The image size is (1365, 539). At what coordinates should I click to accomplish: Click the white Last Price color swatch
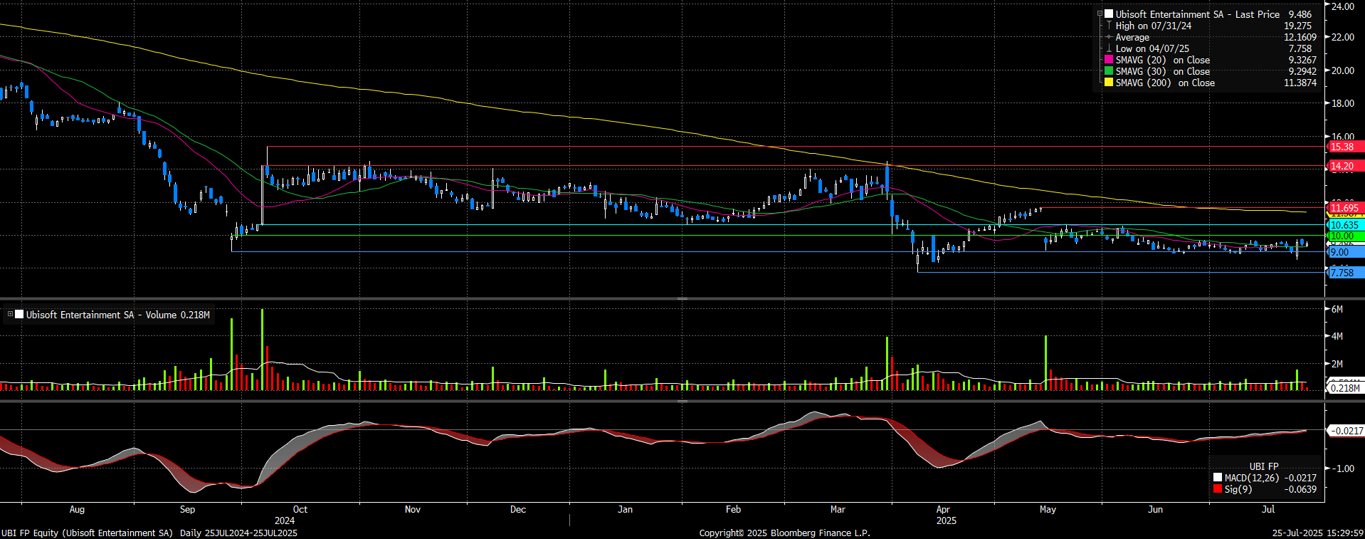tap(1109, 14)
